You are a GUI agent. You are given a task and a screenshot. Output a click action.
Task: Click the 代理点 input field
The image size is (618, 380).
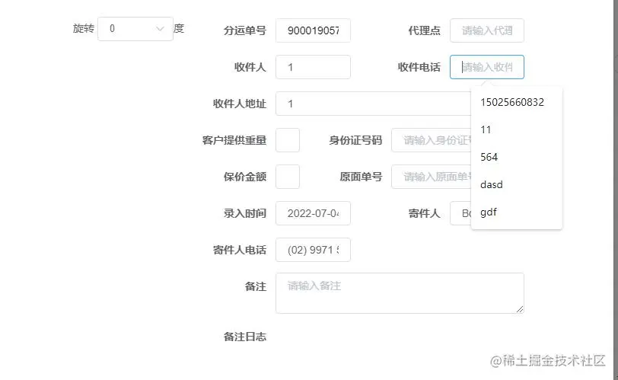pyautogui.click(x=487, y=30)
